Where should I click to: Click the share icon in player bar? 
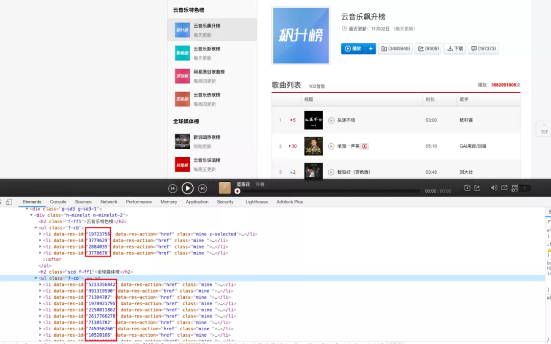click(x=477, y=188)
